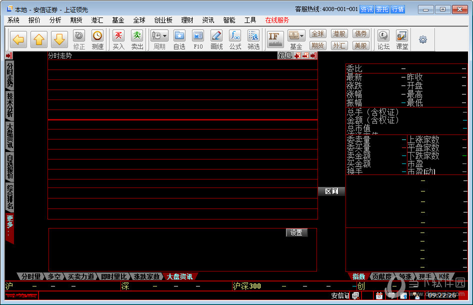473x305 pixels.
Task: Click the 美股 toolbar button
Action: pyautogui.click(x=361, y=45)
